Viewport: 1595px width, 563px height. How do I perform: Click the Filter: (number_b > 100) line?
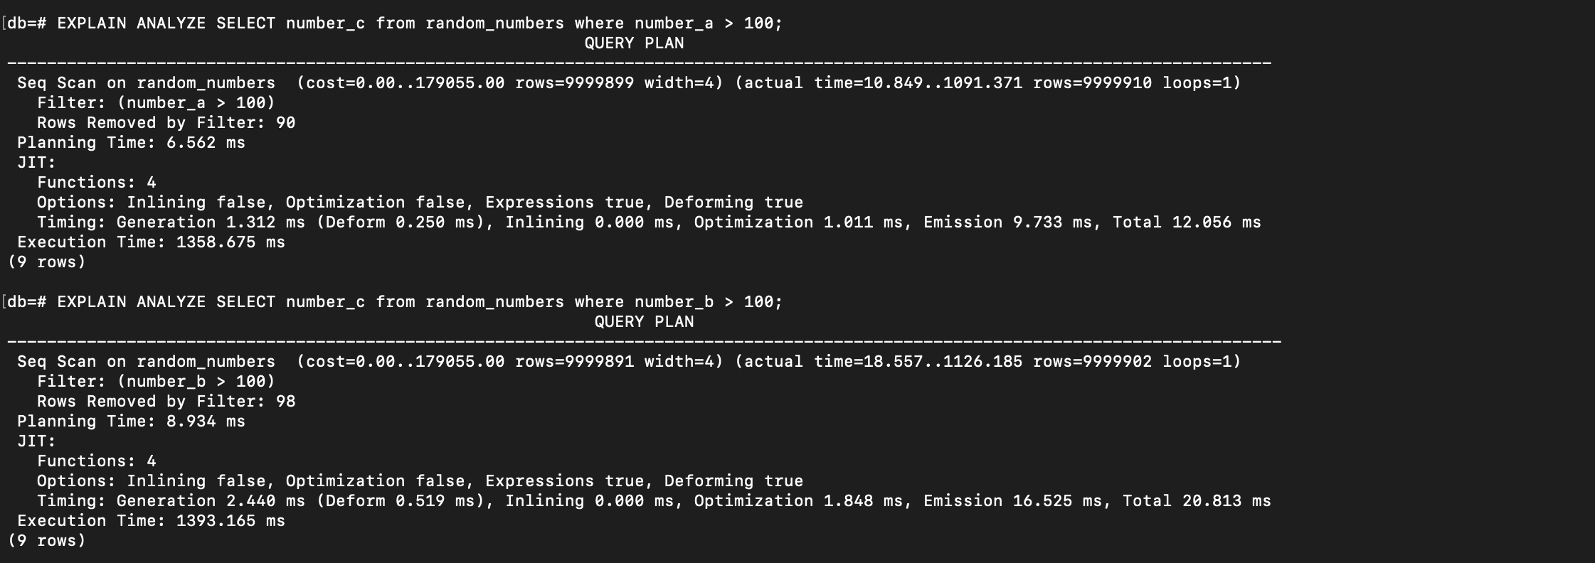tap(156, 382)
